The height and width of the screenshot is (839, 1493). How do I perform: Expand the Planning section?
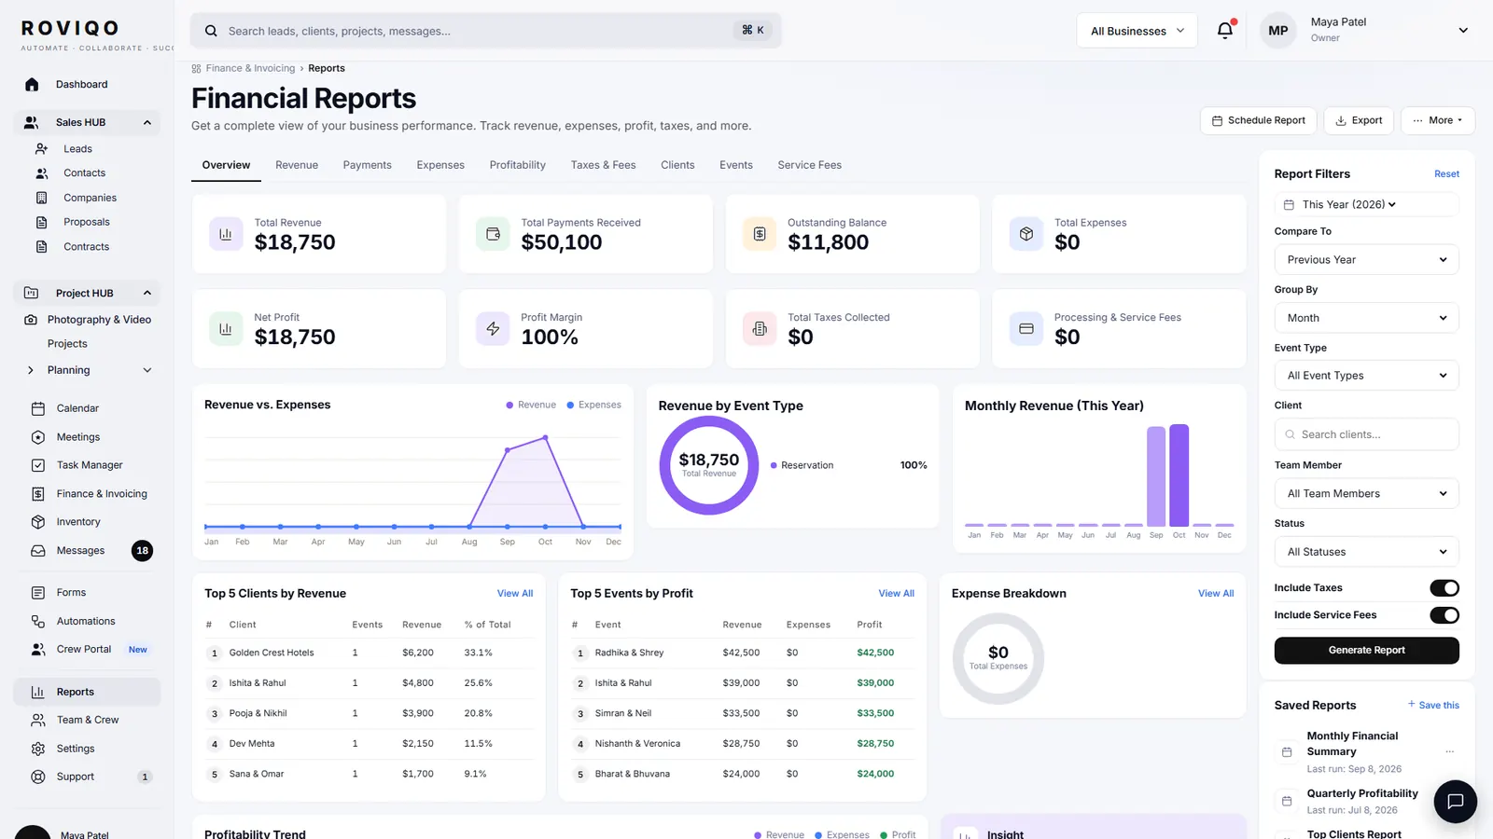tap(147, 370)
